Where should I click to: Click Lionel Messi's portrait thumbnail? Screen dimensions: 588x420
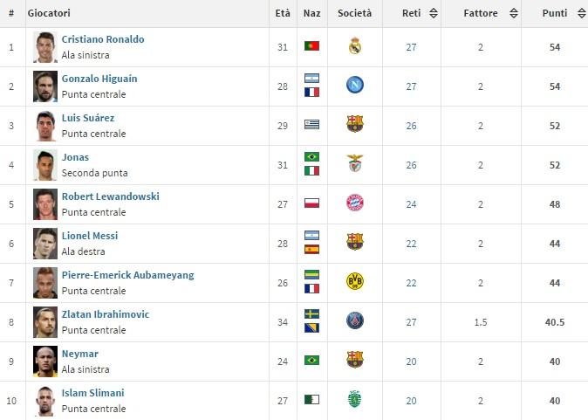45,242
